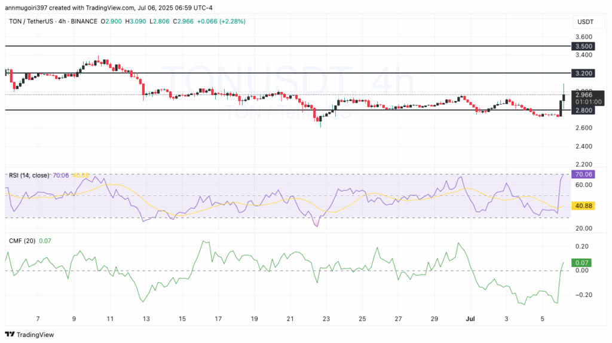This screenshot has height=343, width=612.
Task: Click the 3.400 price axis tick
Action: pyautogui.click(x=584, y=55)
